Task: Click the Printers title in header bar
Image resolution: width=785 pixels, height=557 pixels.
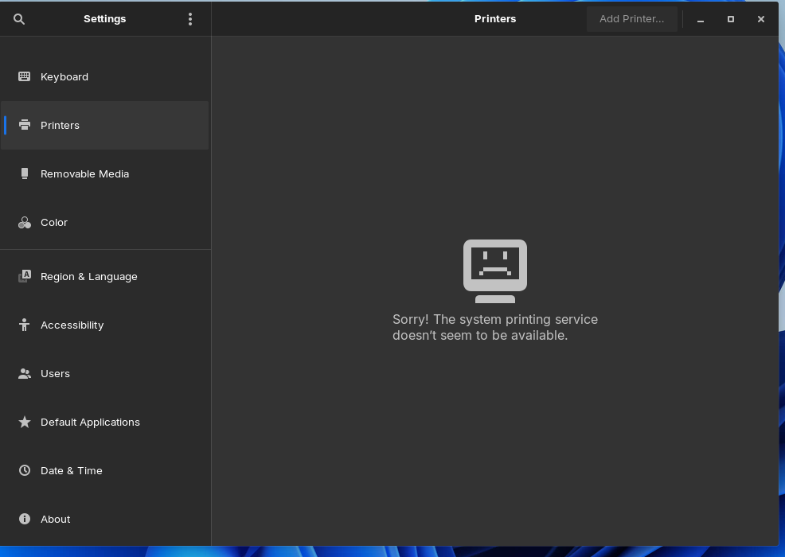Action: [x=494, y=18]
